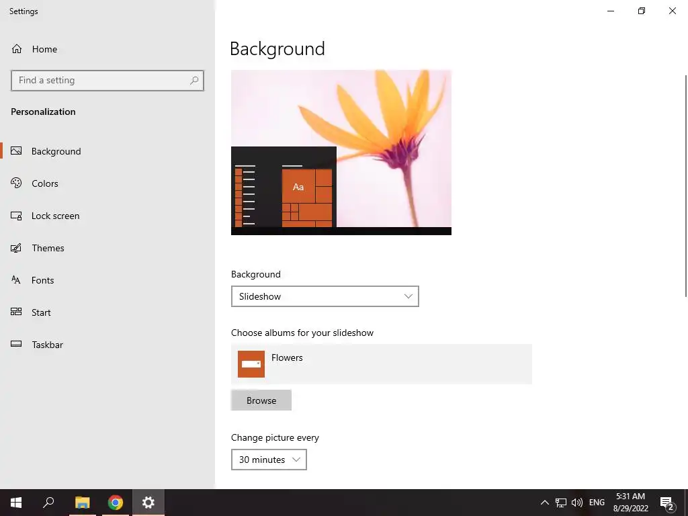Go to the Colors page
The image size is (688, 516).
pos(107,183)
